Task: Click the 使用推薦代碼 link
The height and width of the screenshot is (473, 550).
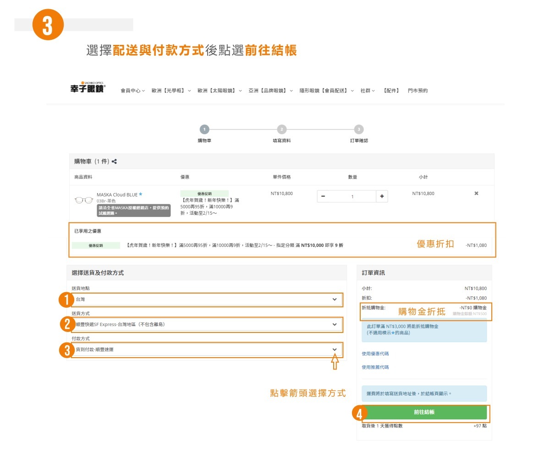Action: (375, 367)
